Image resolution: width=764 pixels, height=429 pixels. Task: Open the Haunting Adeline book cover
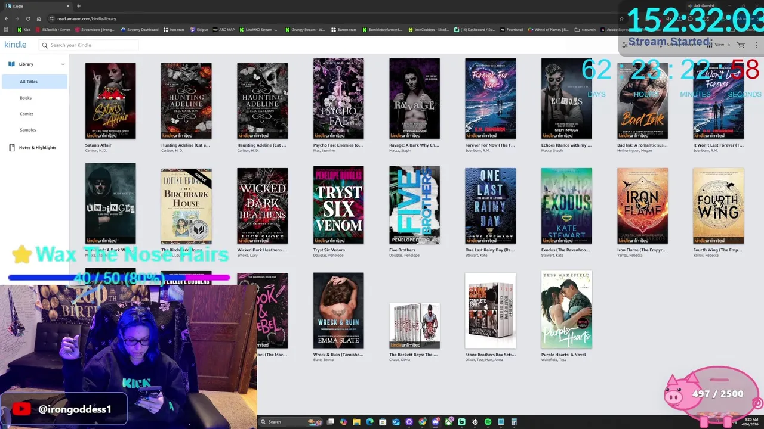[x=262, y=101]
